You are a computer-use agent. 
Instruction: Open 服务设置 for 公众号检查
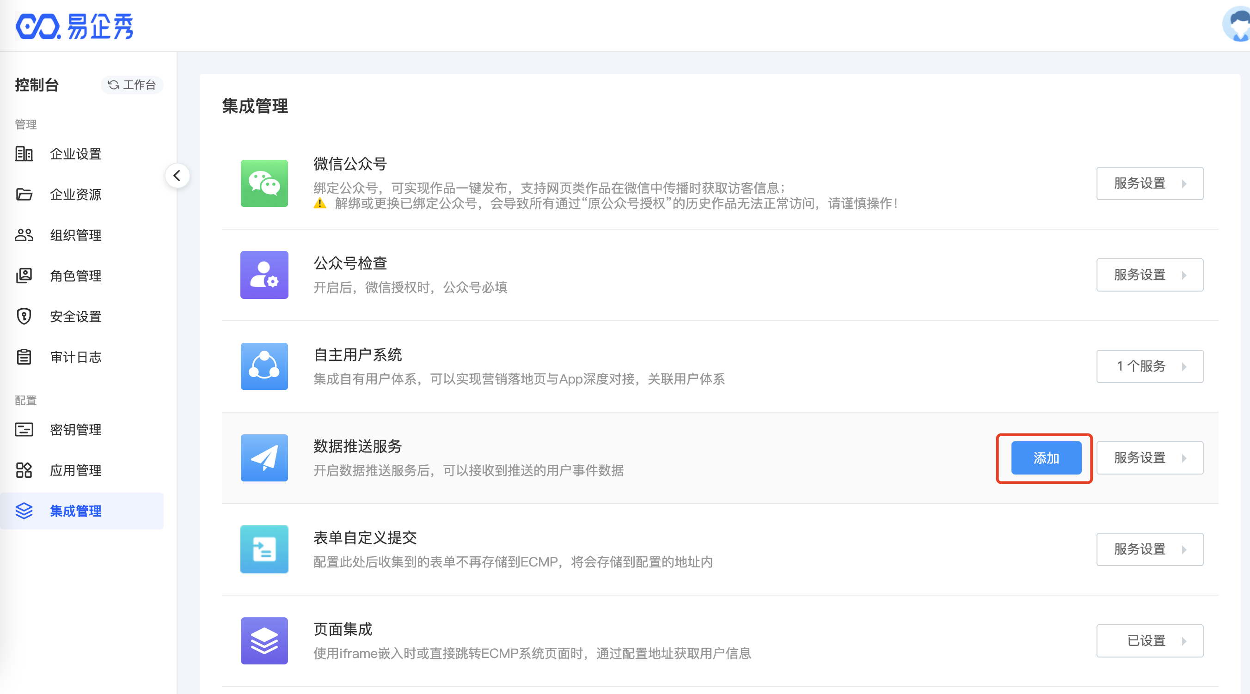(1150, 274)
